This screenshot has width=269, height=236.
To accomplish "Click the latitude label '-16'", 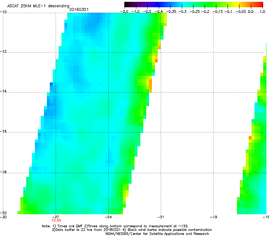I will (x=3, y=131).
